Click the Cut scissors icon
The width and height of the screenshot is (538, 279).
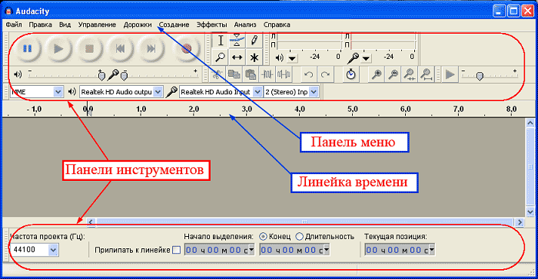[x=217, y=74]
